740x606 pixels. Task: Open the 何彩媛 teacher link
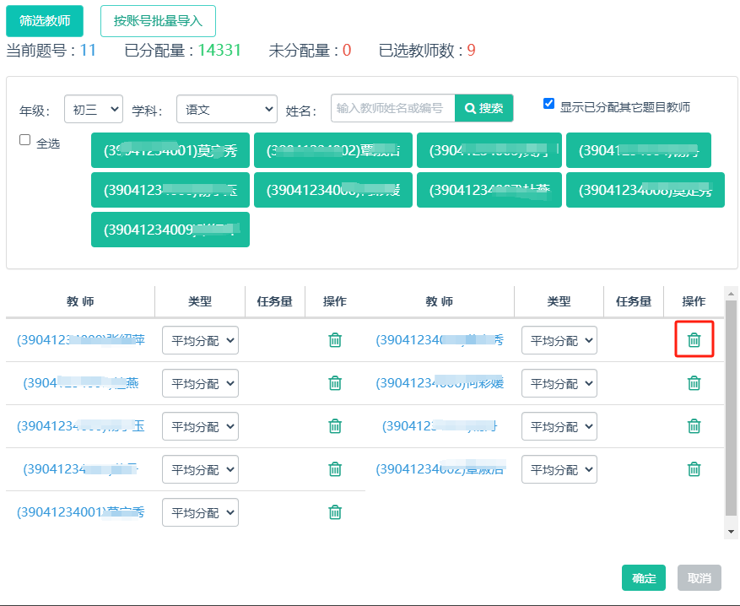(440, 383)
